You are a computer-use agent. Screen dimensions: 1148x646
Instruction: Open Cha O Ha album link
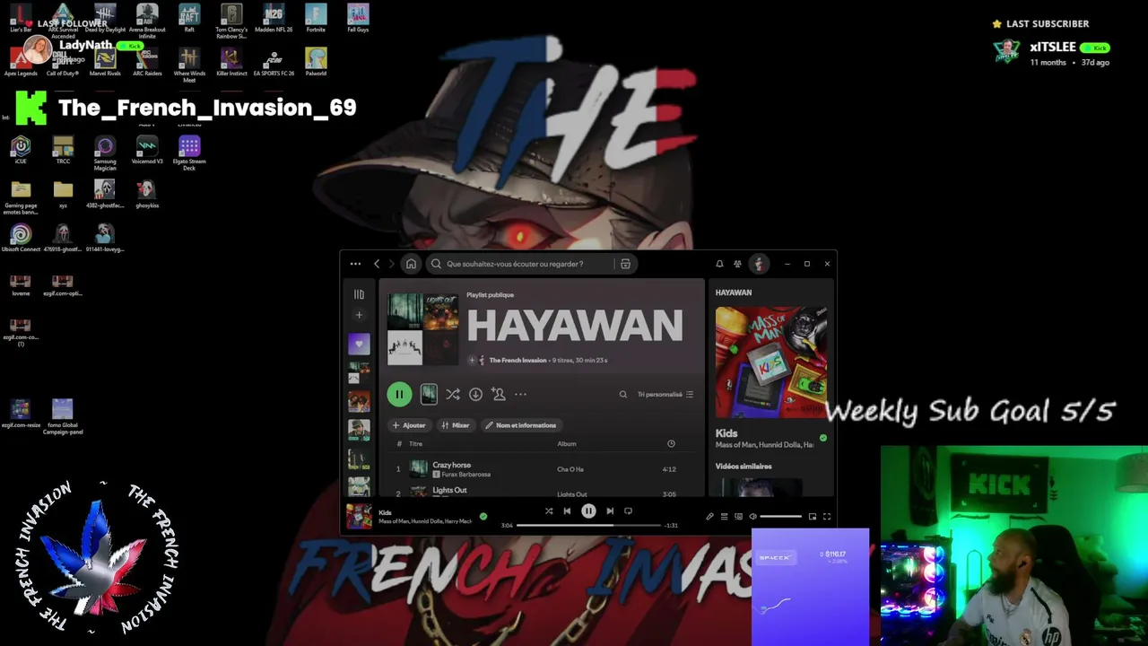570,469
